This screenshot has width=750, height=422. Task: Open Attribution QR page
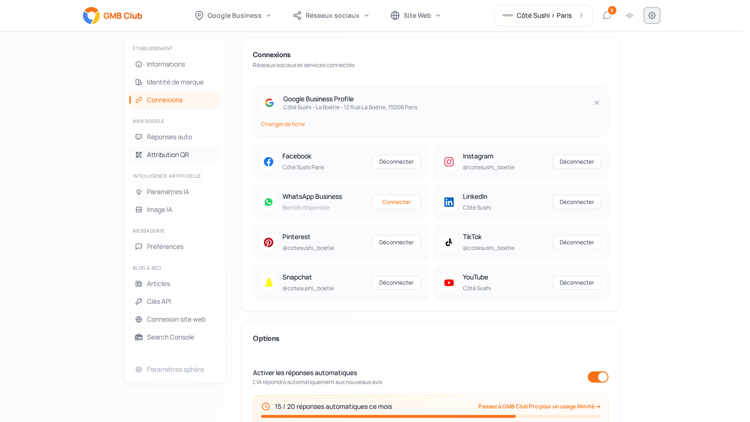174,155
